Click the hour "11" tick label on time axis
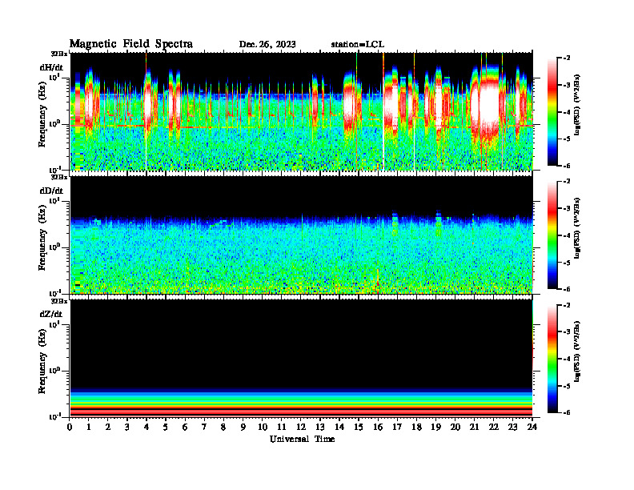This screenshot has width=634, height=490. 282,428
